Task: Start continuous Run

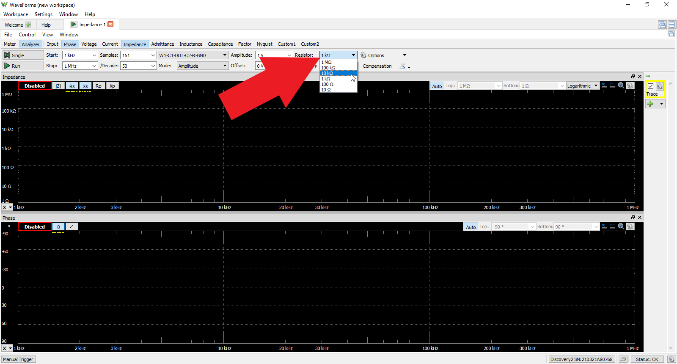Action: point(23,66)
